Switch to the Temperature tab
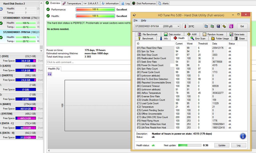 coord(72,3)
